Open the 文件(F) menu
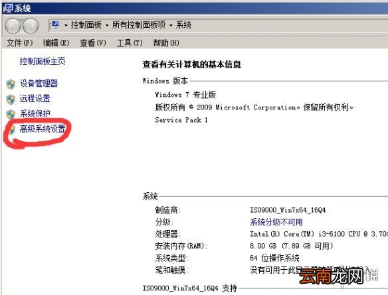388x295 pixels. tap(19, 43)
